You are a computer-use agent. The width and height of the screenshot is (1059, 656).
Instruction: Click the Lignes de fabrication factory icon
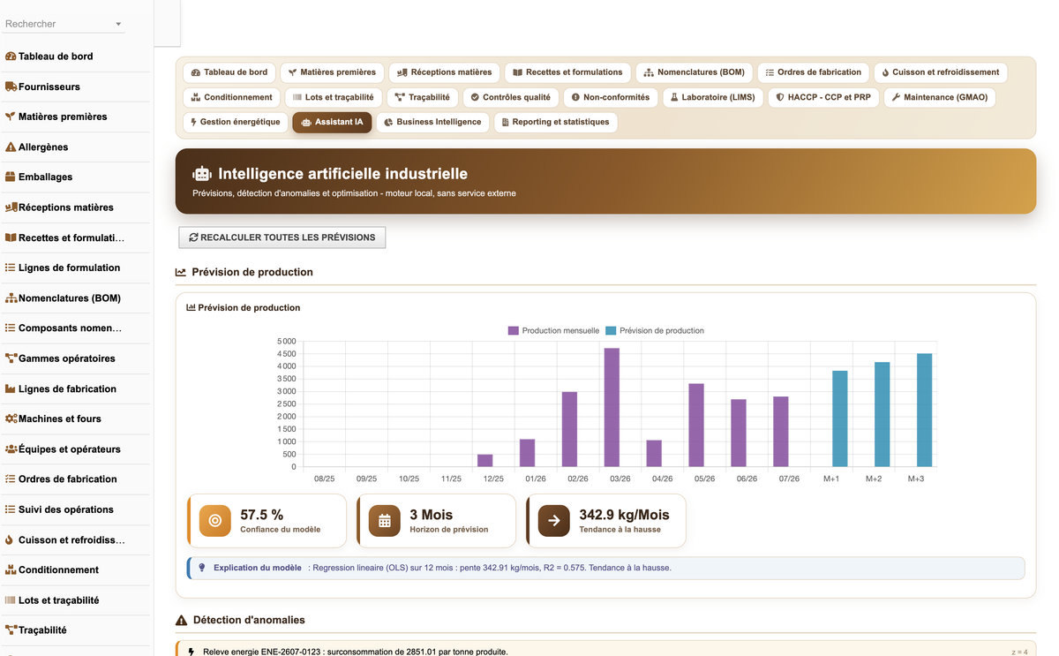(x=11, y=388)
